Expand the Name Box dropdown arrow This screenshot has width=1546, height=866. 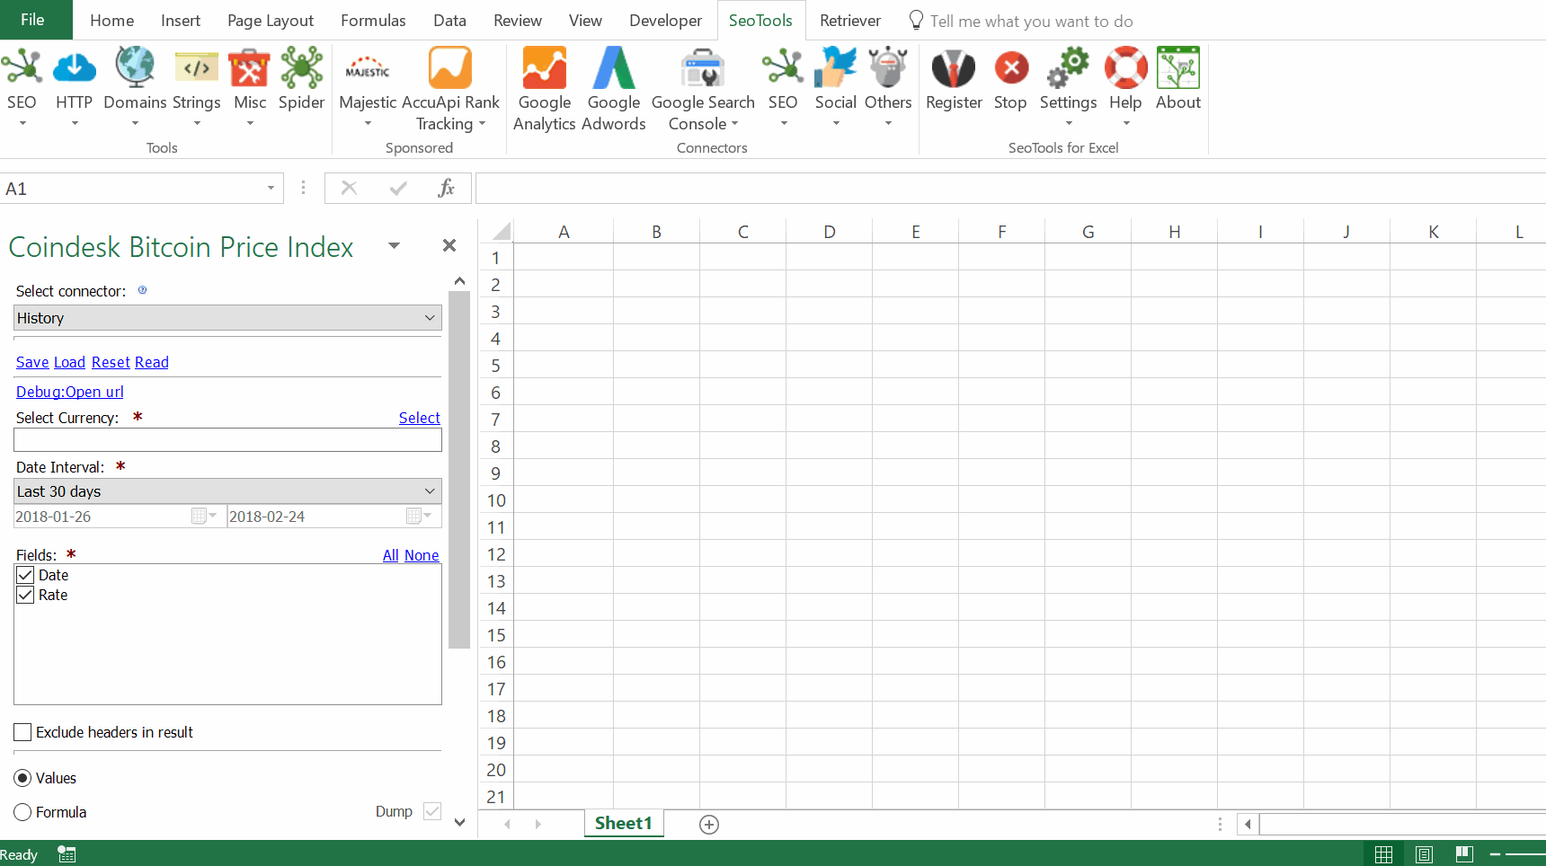[271, 188]
